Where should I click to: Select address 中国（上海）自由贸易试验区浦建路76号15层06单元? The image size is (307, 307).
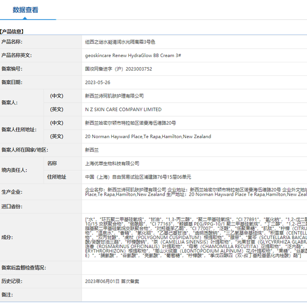138,177
